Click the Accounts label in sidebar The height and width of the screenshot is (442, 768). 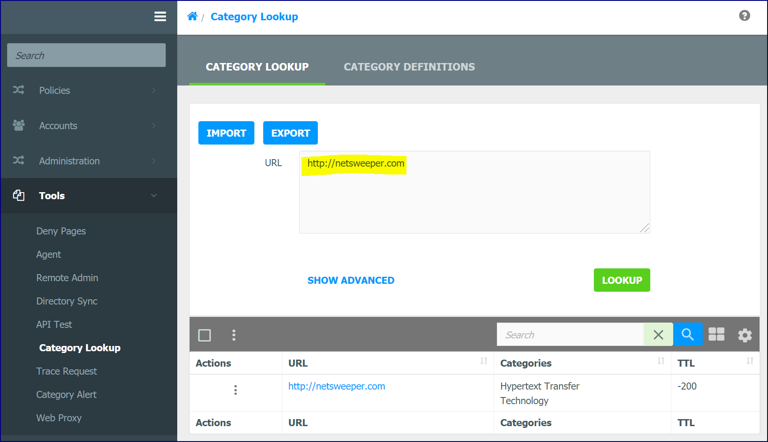[x=58, y=126]
